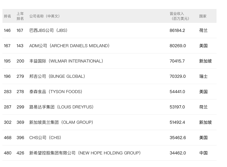Click the 瑞士 country cell for Bunge
The width and height of the screenshot is (227, 167).
[x=204, y=76]
